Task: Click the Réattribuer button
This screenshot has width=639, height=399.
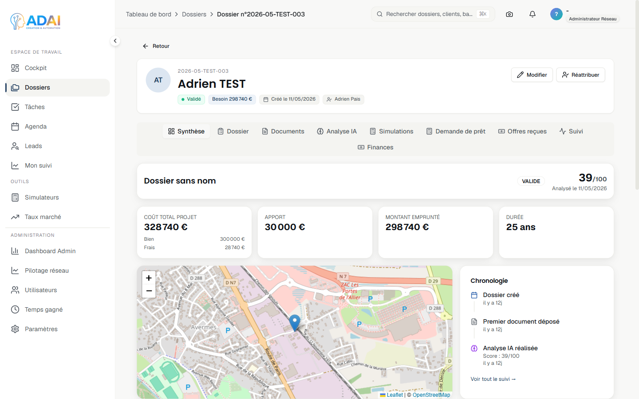Action: (x=580, y=75)
